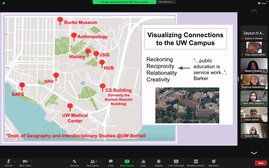Click the History map pin
Viewport: 269px width, 168px height.
click(x=88, y=52)
